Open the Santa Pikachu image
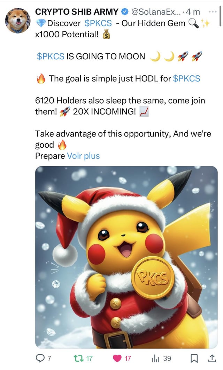The width and height of the screenshot is (223, 370). pyautogui.click(x=126, y=257)
